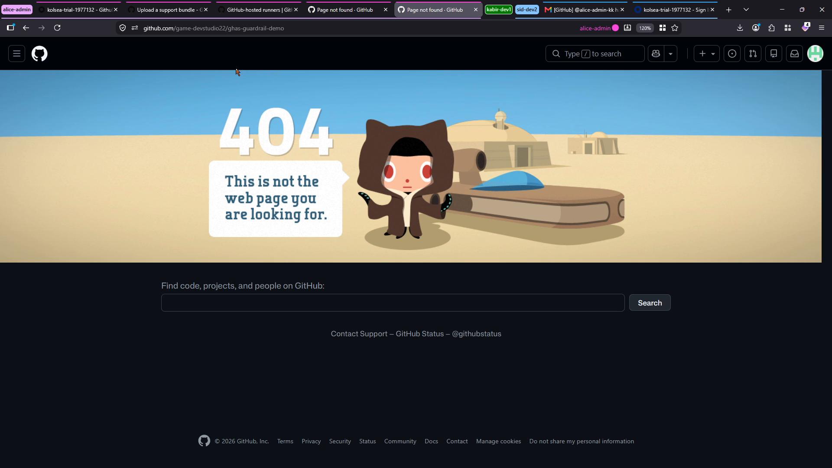Open Privacy footer link
The width and height of the screenshot is (832, 468).
click(x=311, y=441)
